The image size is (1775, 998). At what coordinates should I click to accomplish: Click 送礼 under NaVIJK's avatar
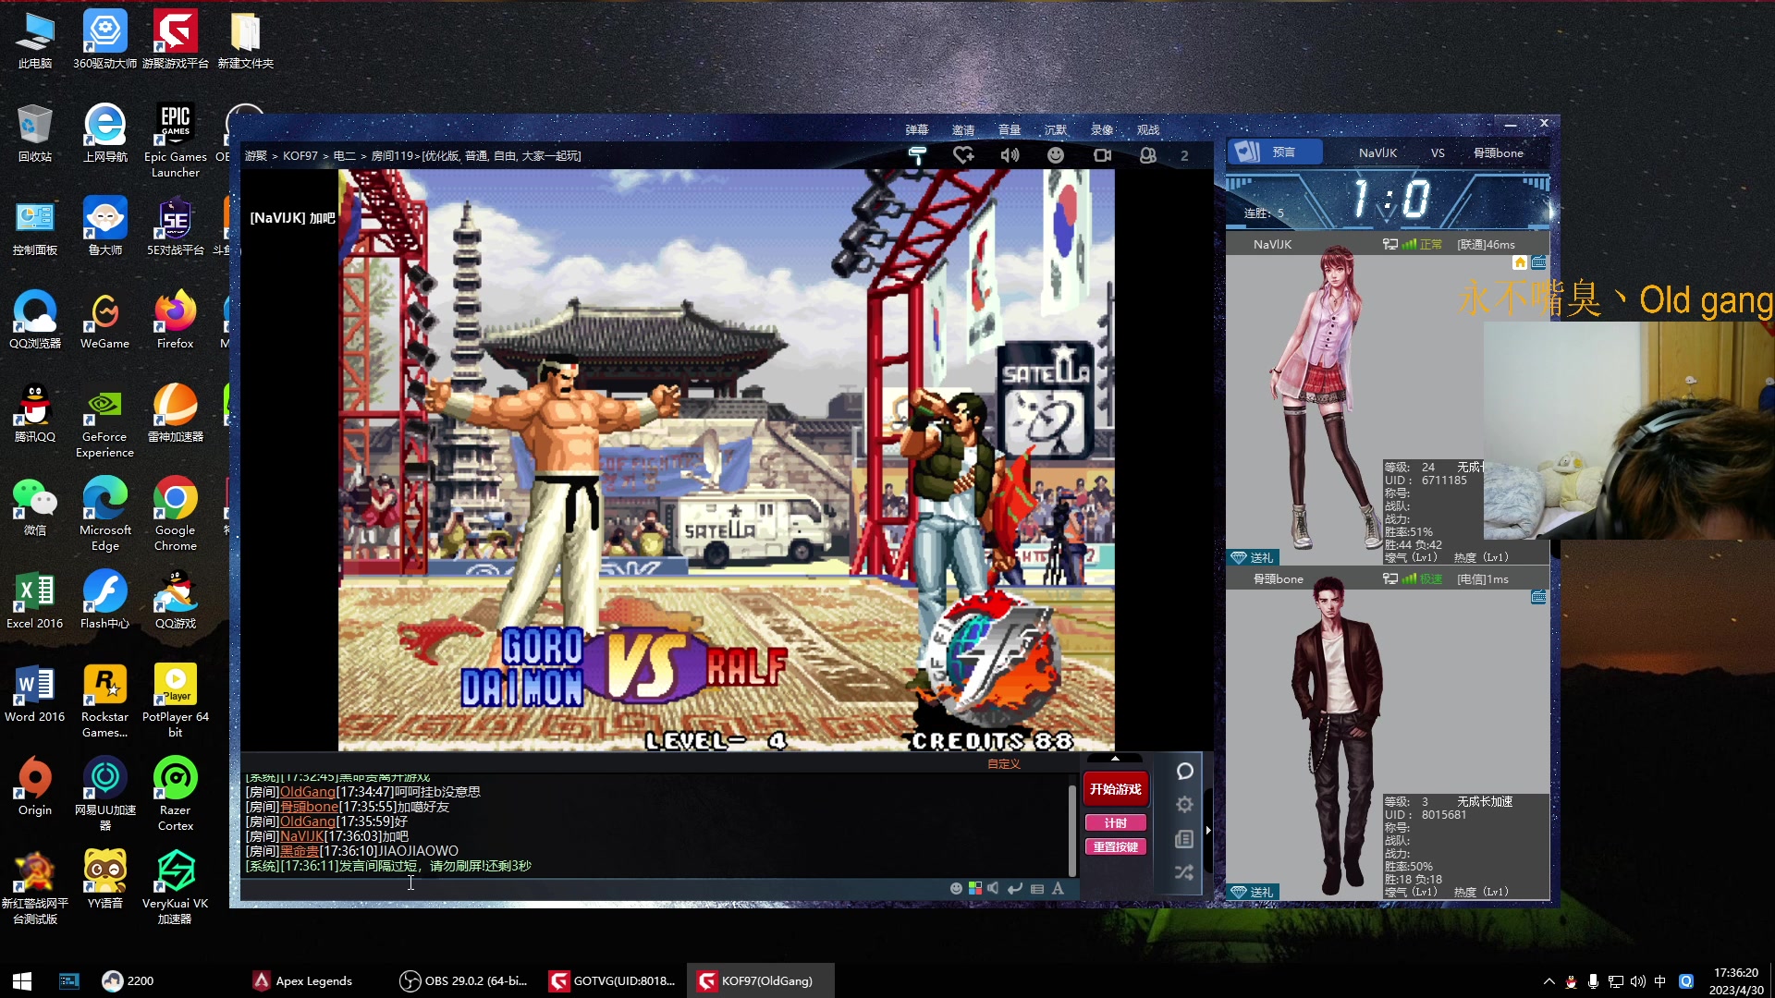tap(1253, 557)
